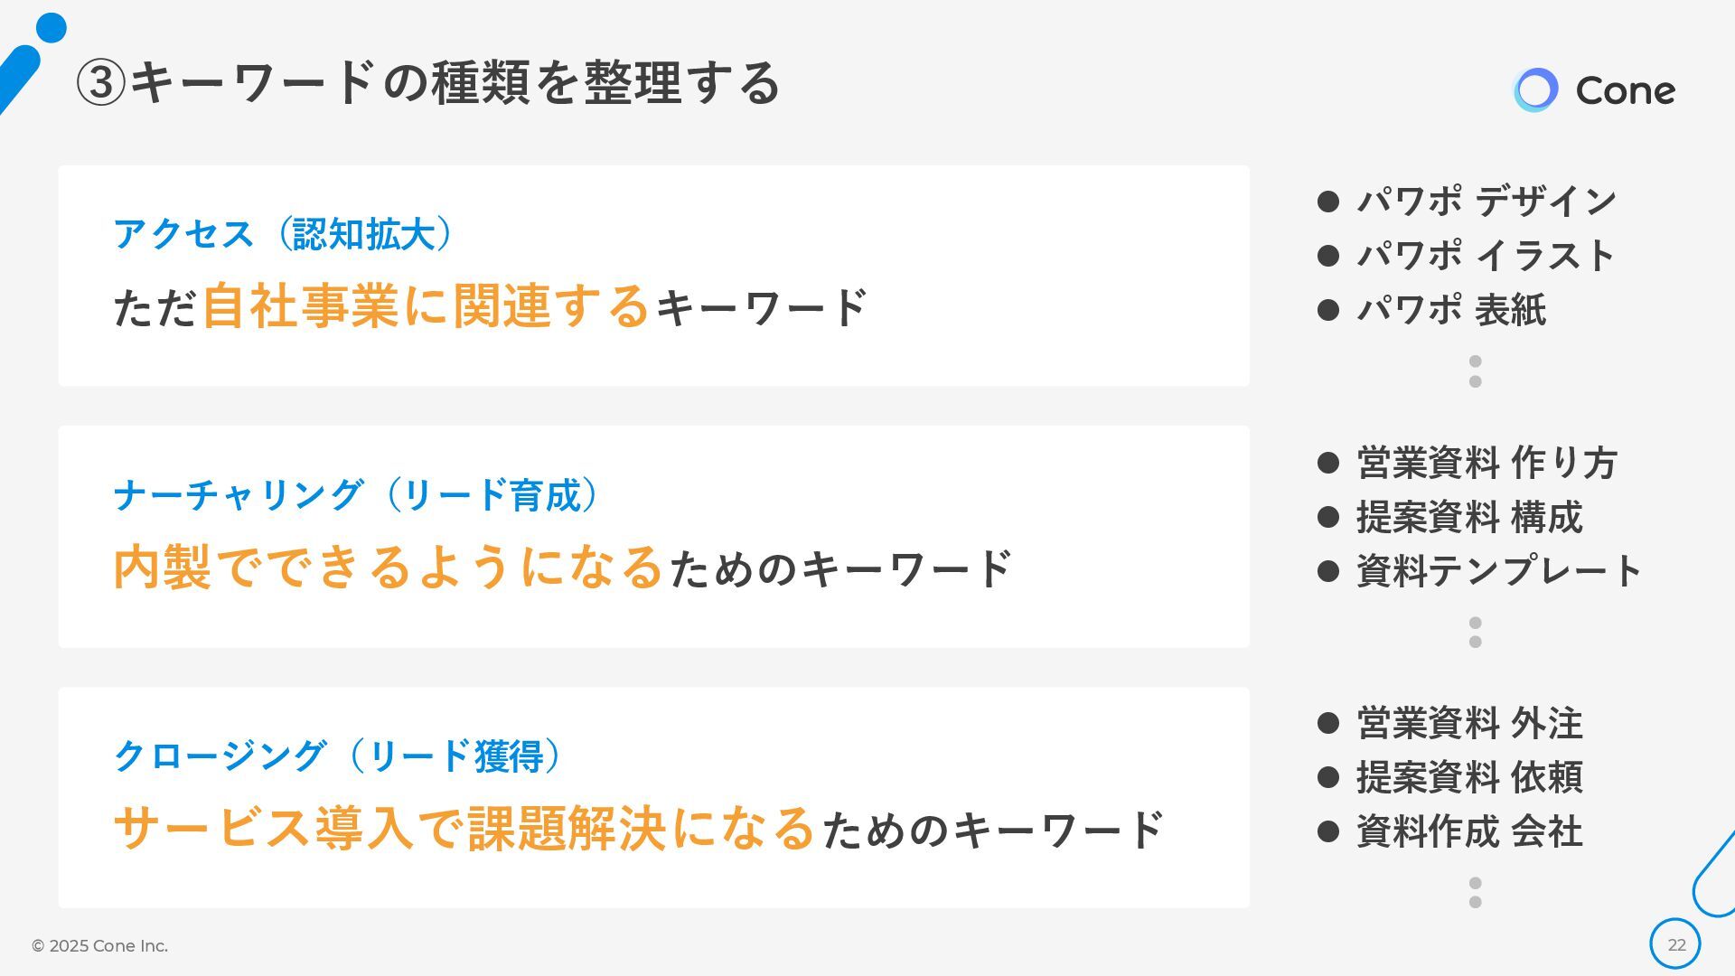Select orange text 自社事業に関連する
Viewport: 1735px width, 976px height.
coord(426,306)
